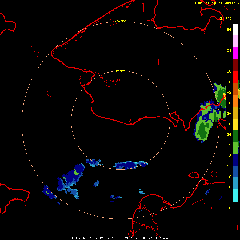Click the legend value 66
240x240 pixels.
pos(229,30)
